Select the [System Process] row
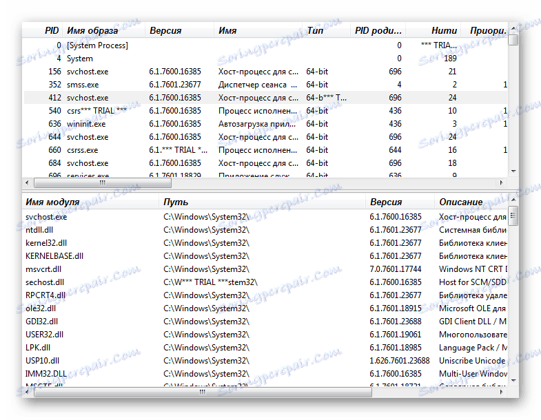This screenshot has height=420, width=541. click(265, 45)
